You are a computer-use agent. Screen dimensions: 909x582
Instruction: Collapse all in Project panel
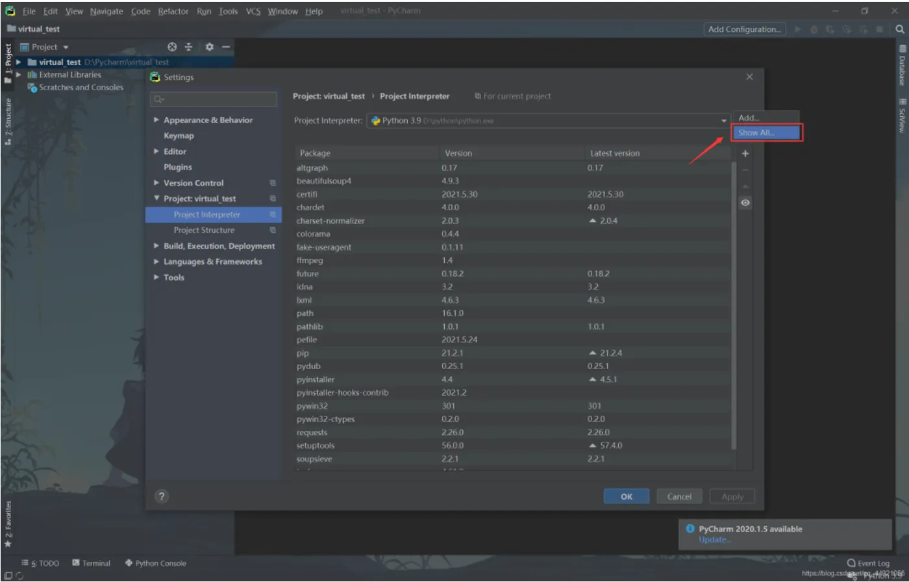(x=189, y=47)
